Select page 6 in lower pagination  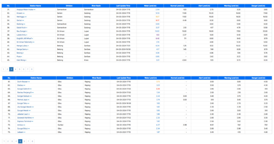point(24,141)
